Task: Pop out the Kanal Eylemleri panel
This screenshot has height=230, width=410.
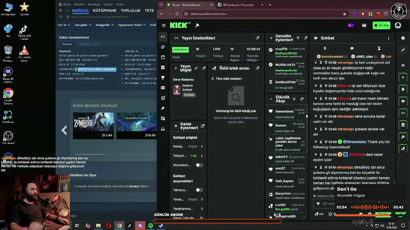Action: 202,126
